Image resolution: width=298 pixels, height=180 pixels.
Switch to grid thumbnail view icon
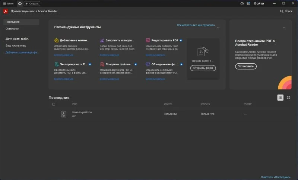click(x=288, y=98)
